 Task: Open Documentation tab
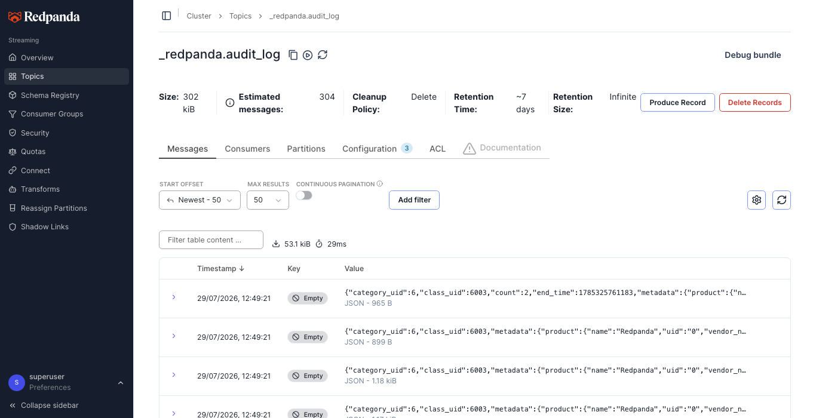(x=502, y=148)
